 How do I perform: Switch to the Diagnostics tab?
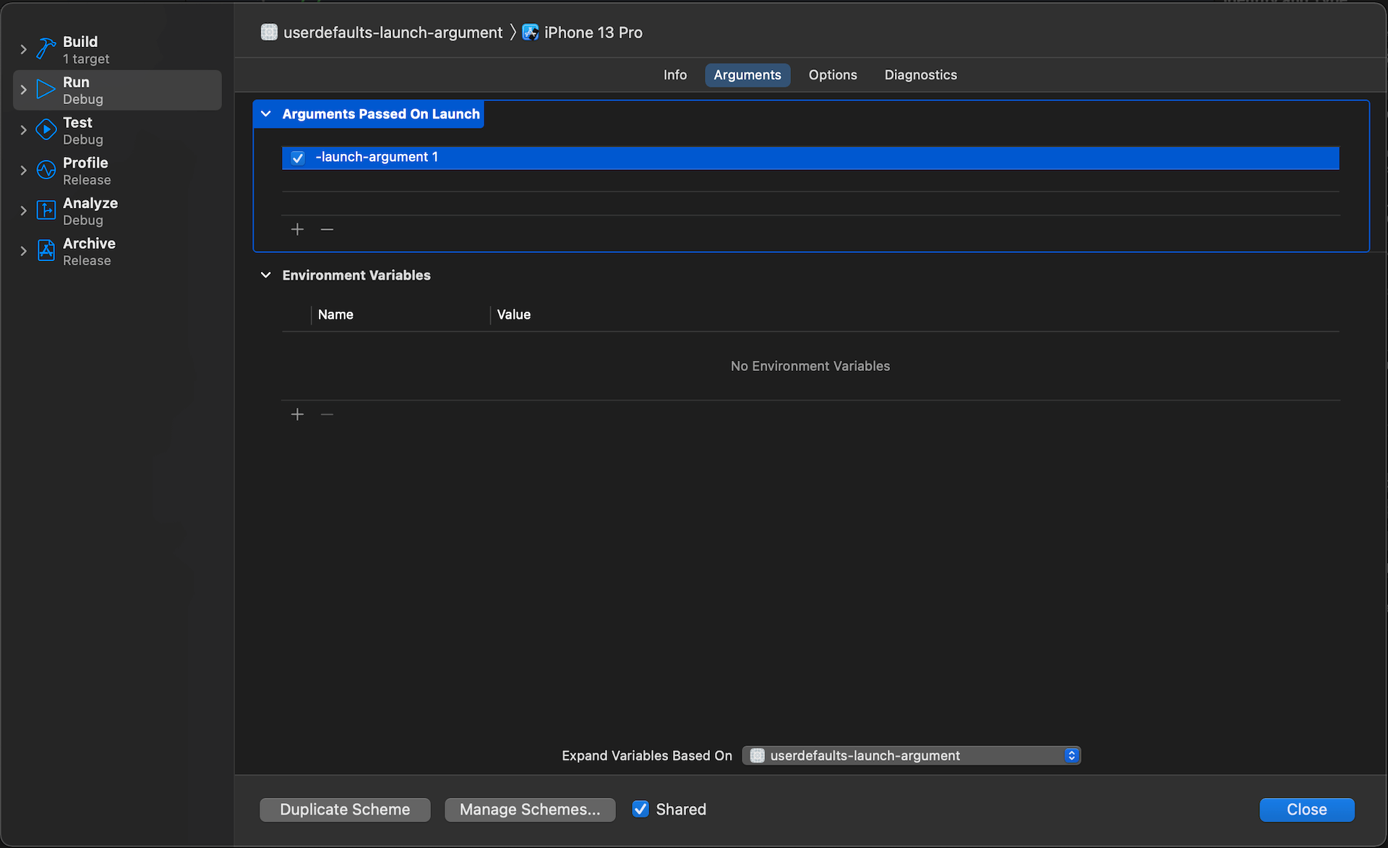tap(920, 75)
